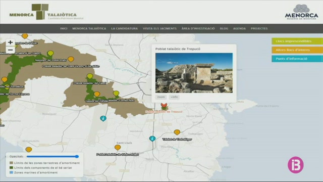Zoom out the map with minus button
This screenshot has width=323, height=182.
[10, 50]
